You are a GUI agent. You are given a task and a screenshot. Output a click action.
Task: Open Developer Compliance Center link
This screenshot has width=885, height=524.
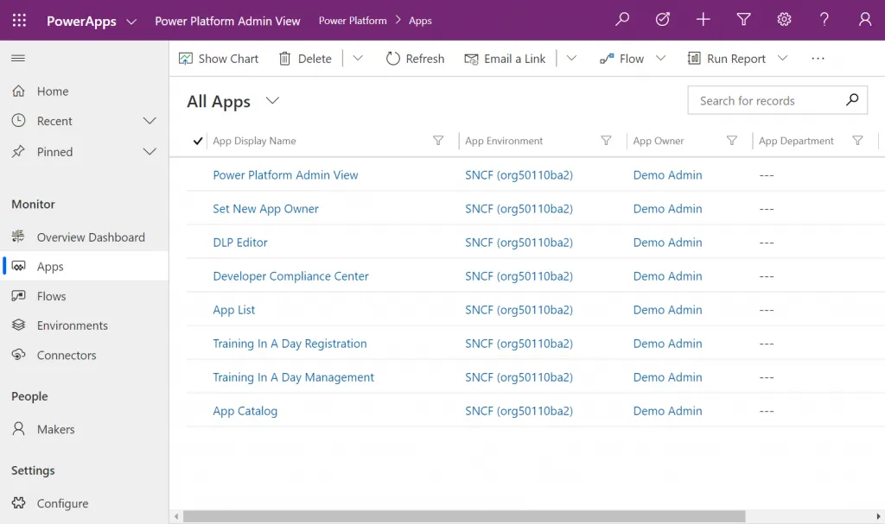[x=290, y=276]
